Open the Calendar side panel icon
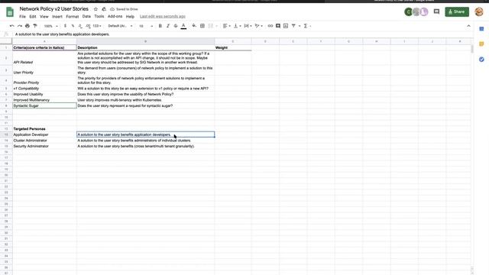Viewport: 489px width, 275px height. click(481, 29)
